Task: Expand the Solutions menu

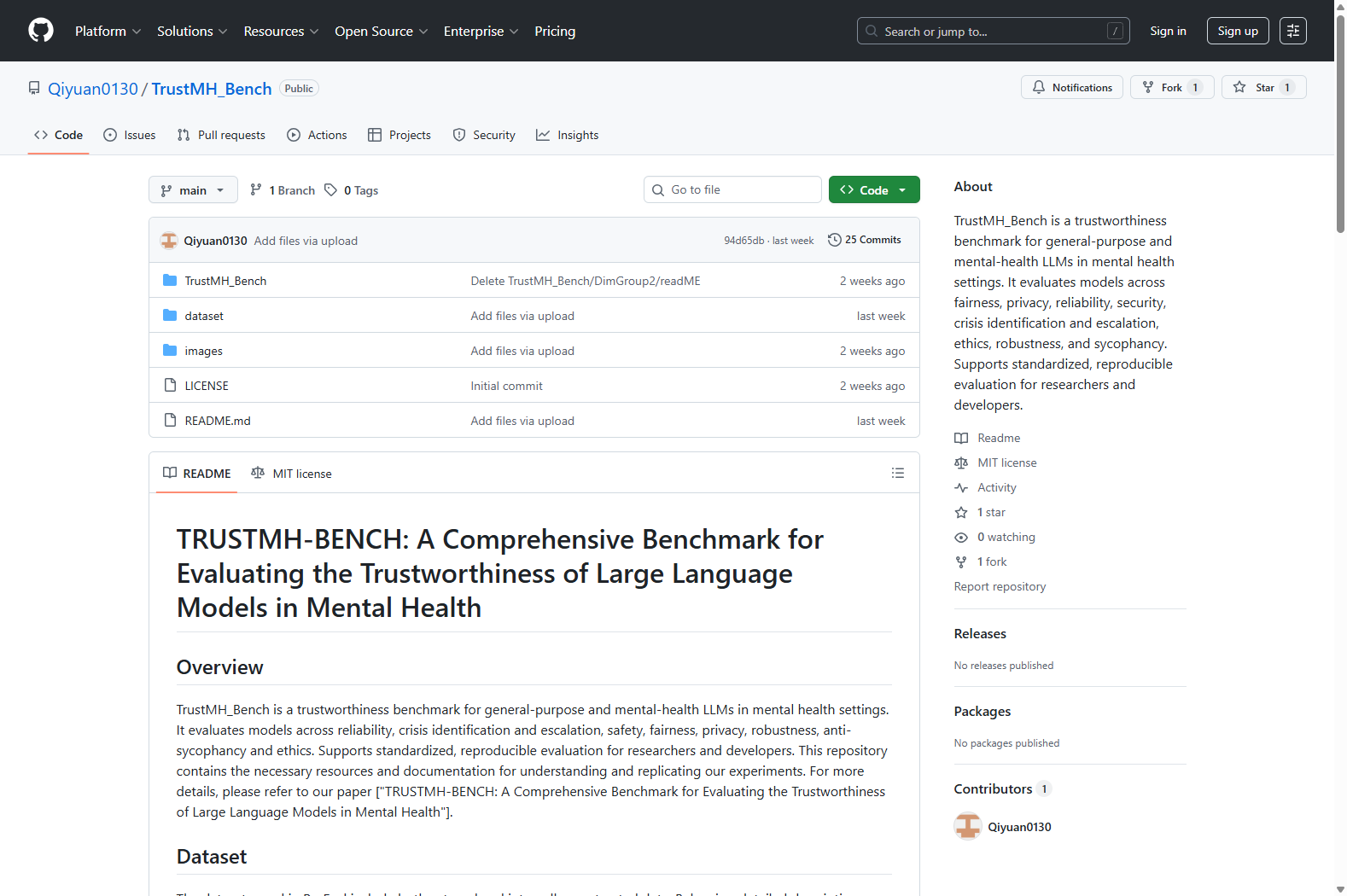Action: click(192, 31)
